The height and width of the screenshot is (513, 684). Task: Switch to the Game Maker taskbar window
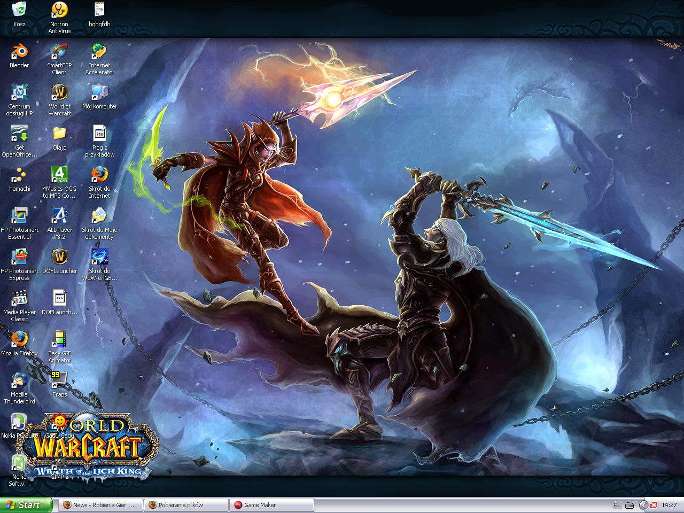pyautogui.click(x=271, y=505)
